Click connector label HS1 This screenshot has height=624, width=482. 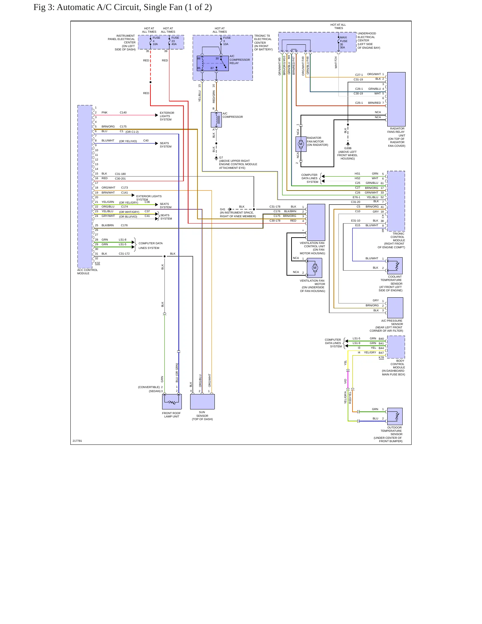pyautogui.click(x=357, y=174)
